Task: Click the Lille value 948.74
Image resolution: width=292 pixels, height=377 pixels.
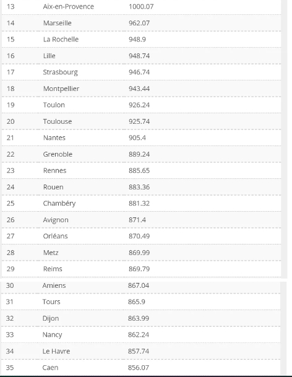Action: pos(139,56)
